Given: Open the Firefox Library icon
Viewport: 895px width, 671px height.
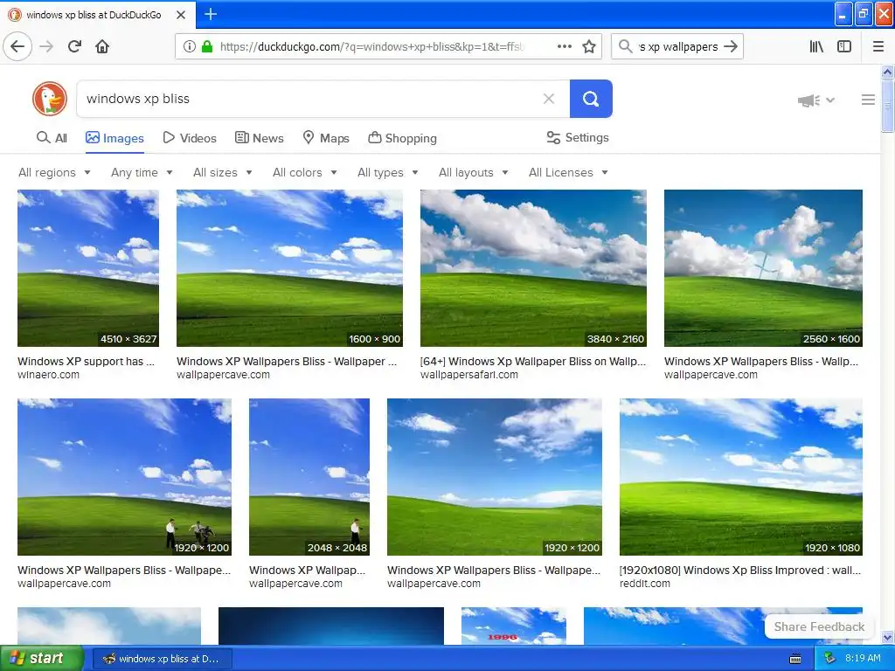Looking at the screenshot, I should pos(816,46).
